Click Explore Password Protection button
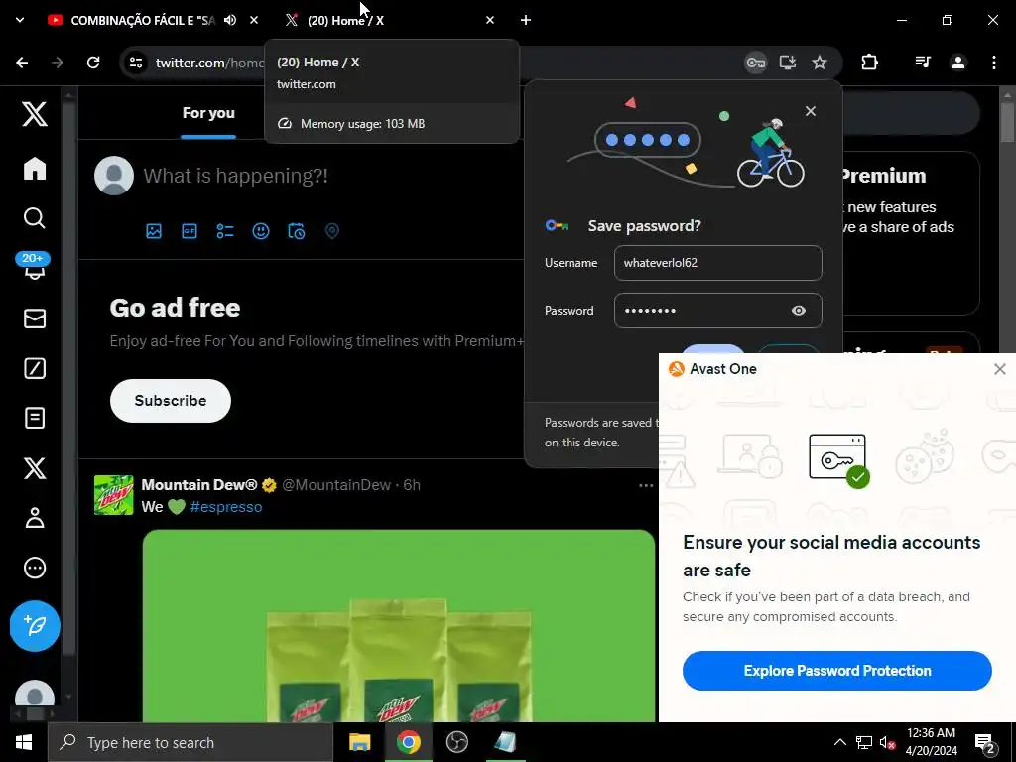This screenshot has width=1016, height=762. pos(836,671)
